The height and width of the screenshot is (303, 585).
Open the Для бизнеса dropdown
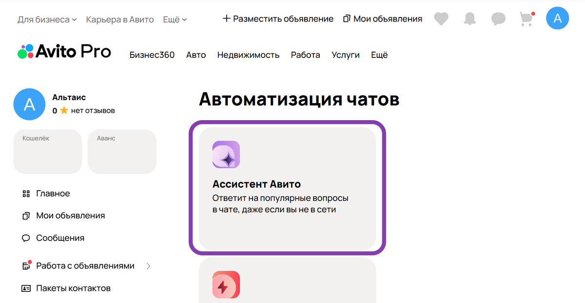(43, 19)
